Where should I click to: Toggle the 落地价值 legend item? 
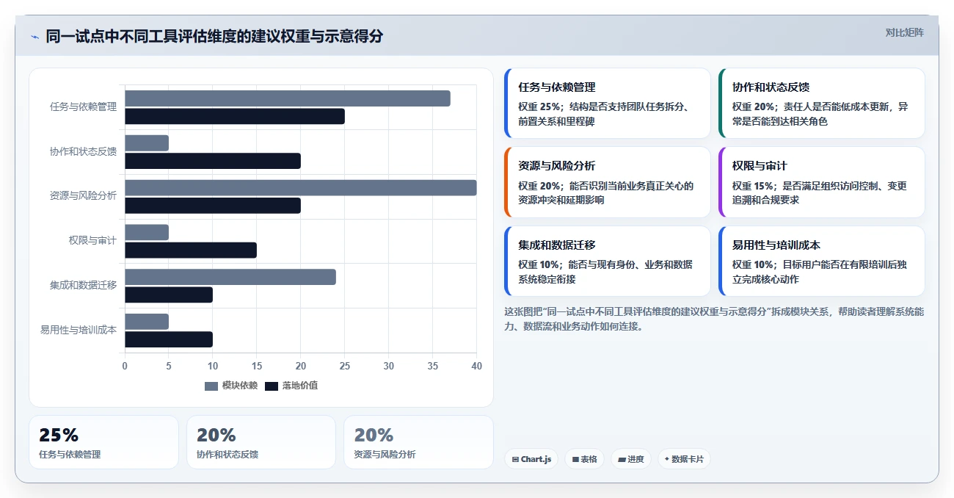coord(291,386)
